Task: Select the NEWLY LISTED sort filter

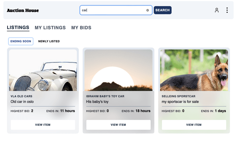Action: (x=49, y=41)
